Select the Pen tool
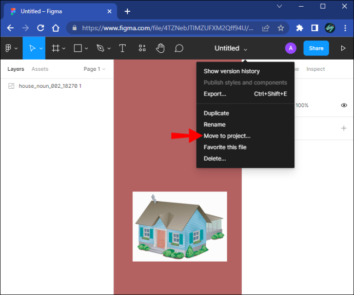This screenshot has height=295, width=354. pos(100,48)
